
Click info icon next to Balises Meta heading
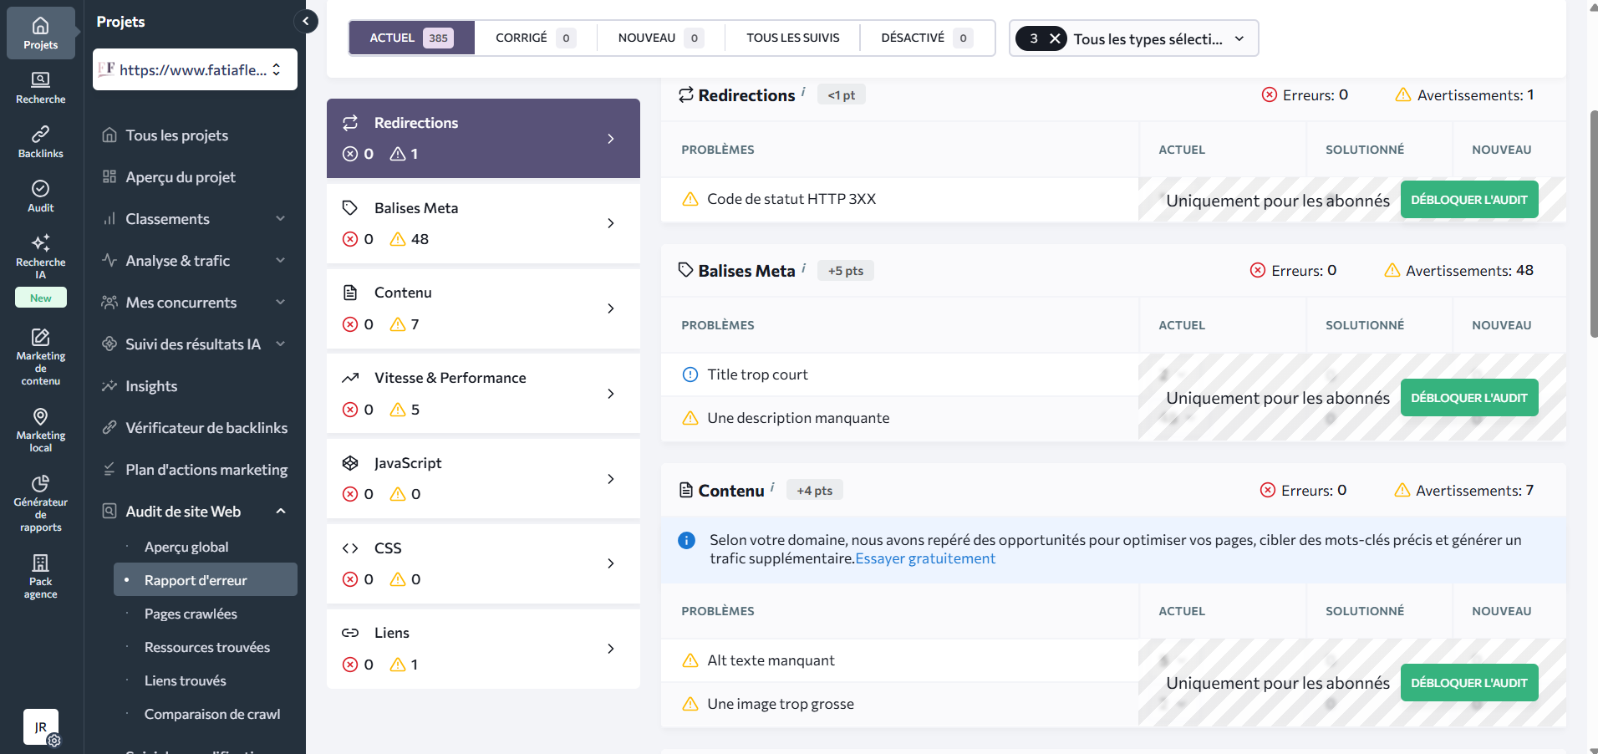(x=803, y=267)
